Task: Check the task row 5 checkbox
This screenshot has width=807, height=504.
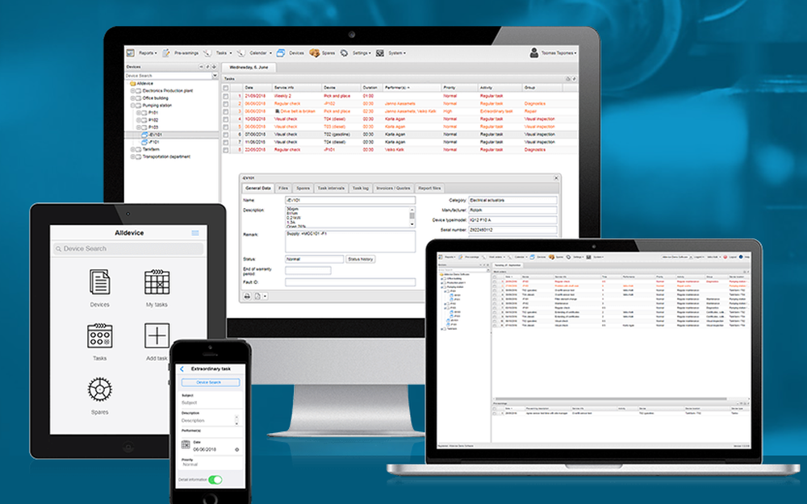Action: (x=225, y=127)
